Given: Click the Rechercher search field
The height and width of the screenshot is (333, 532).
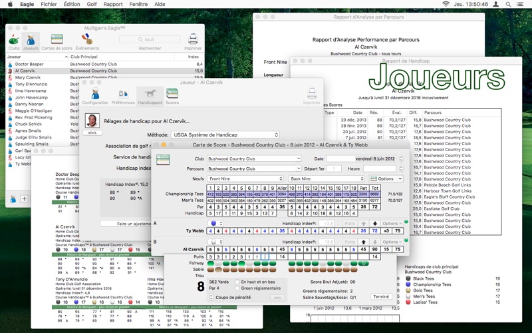Looking at the screenshot, I should (x=149, y=39).
